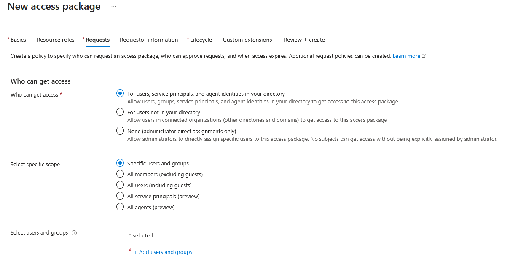Select the Specific users and groups option

[120, 163]
